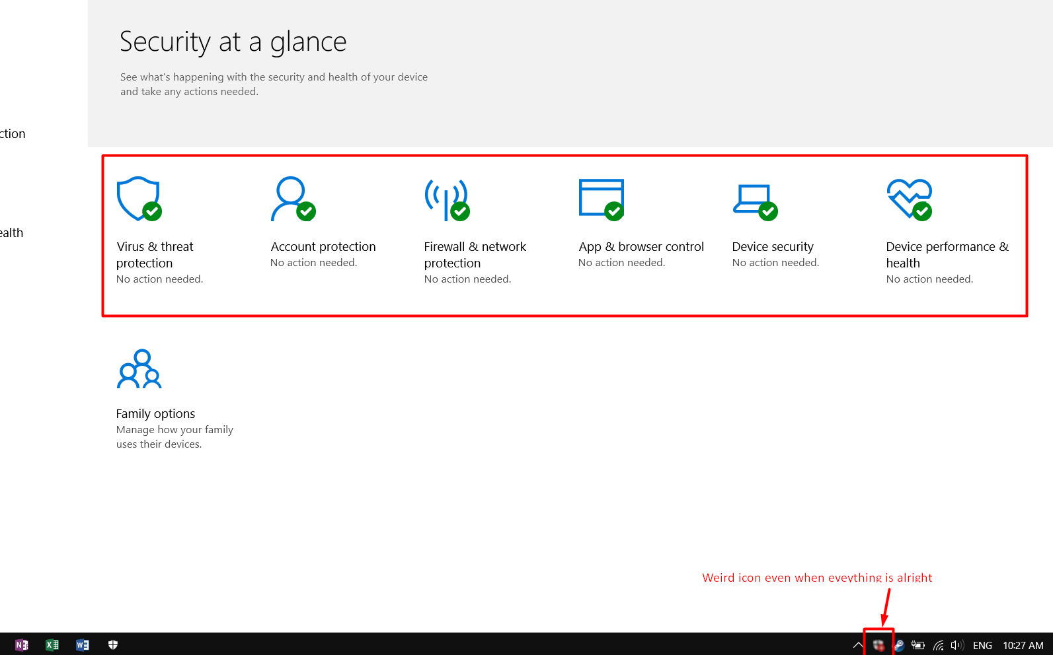Click Firewall & network protection title

coord(475,255)
